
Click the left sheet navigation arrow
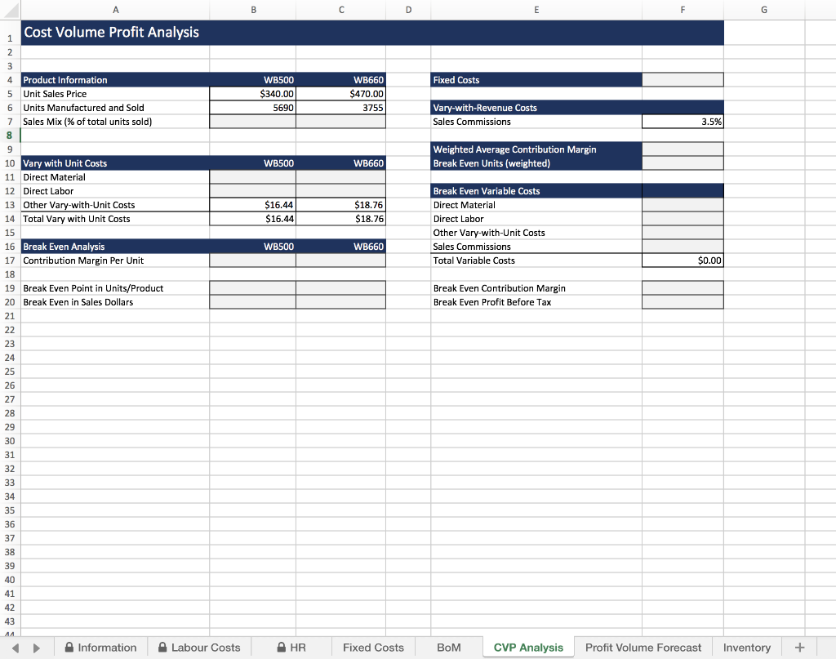(12, 645)
